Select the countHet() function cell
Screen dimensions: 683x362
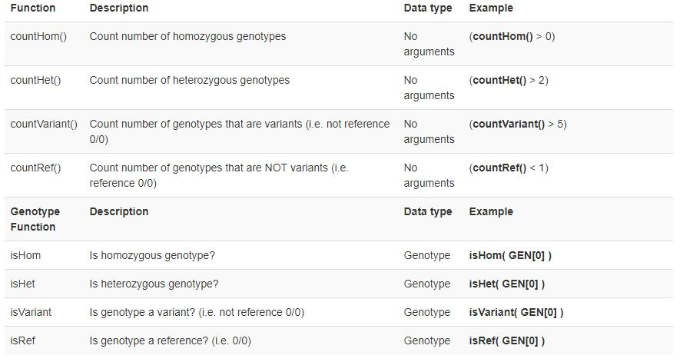tap(38, 81)
